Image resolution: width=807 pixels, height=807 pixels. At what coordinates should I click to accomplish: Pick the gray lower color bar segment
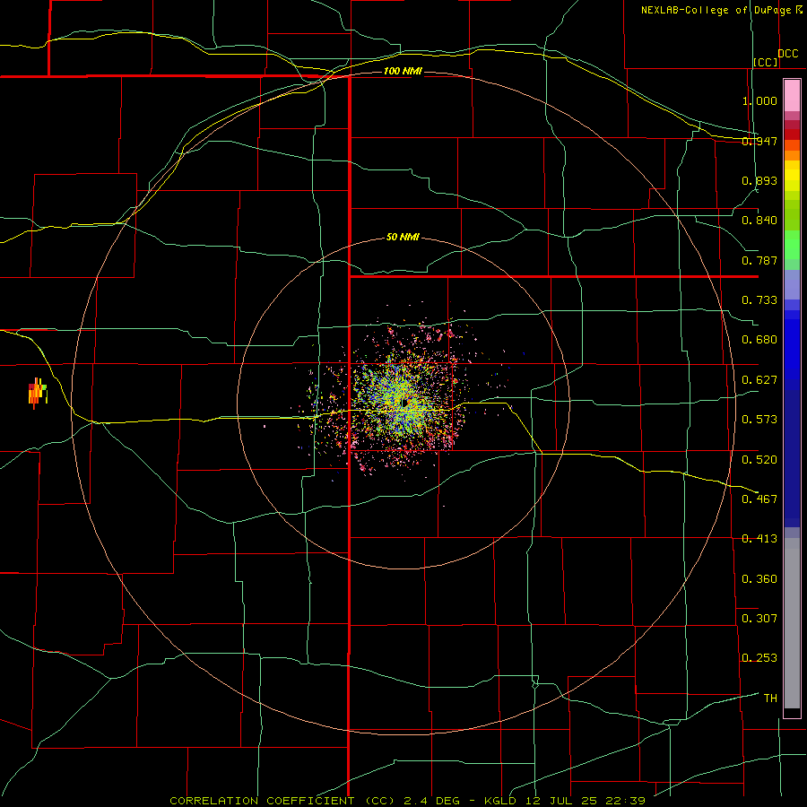click(x=792, y=623)
